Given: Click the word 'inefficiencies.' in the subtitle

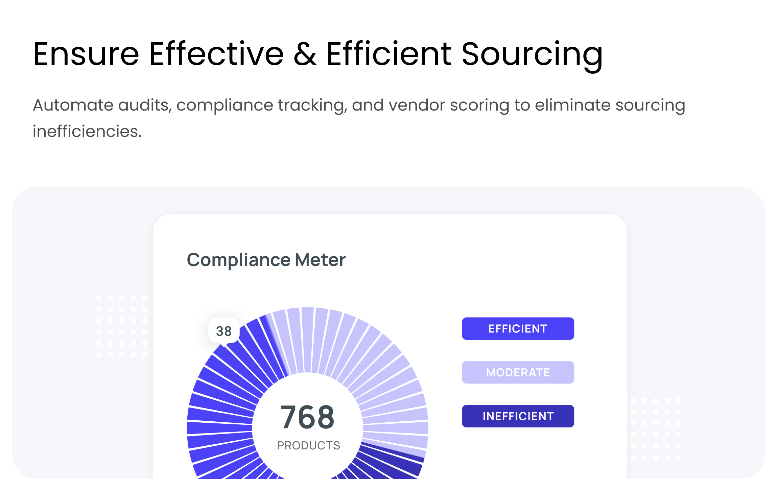Looking at the screenshot, I should [87, 131].
